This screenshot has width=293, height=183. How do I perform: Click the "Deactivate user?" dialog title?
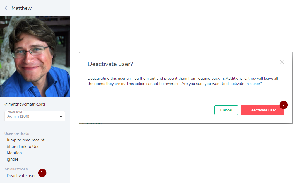pyautogui.click(x=110, y=64)
